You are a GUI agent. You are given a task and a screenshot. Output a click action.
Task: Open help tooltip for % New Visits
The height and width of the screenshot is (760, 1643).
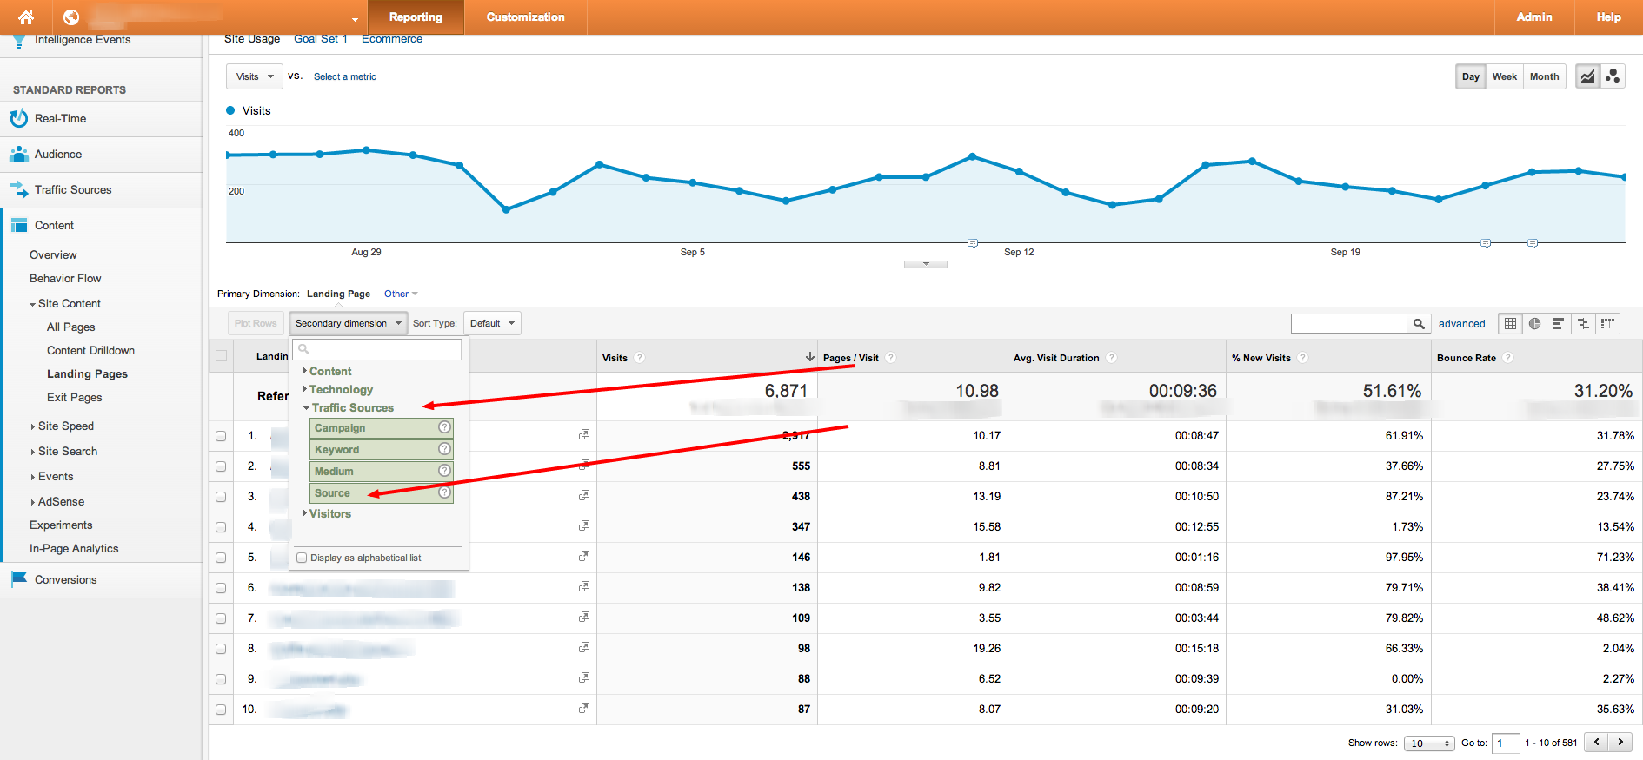click(x=1303, y=358)
